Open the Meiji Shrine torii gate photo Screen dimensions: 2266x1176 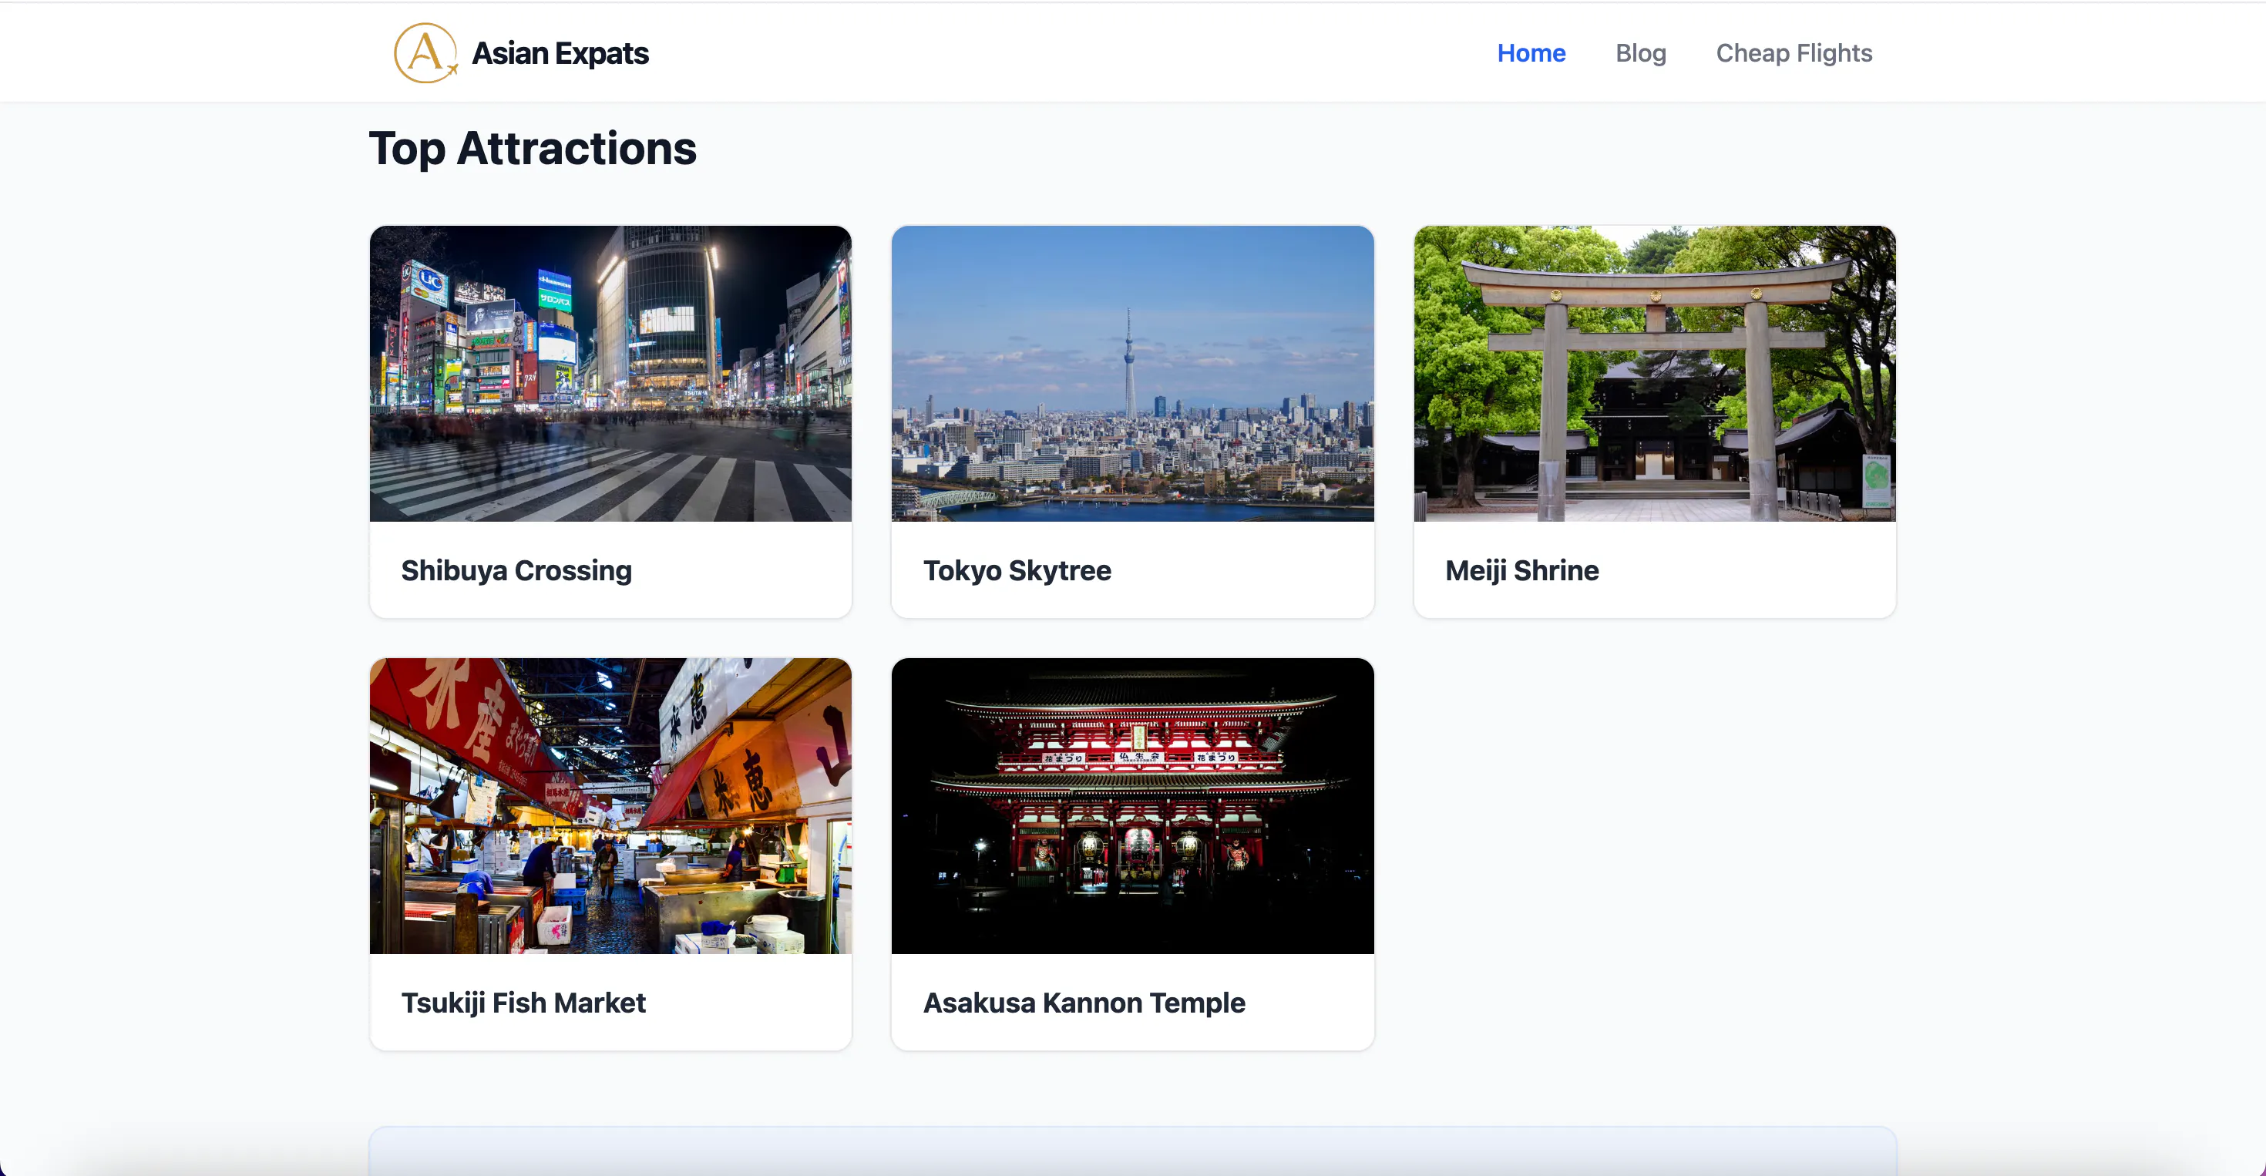coord(1654,374)
